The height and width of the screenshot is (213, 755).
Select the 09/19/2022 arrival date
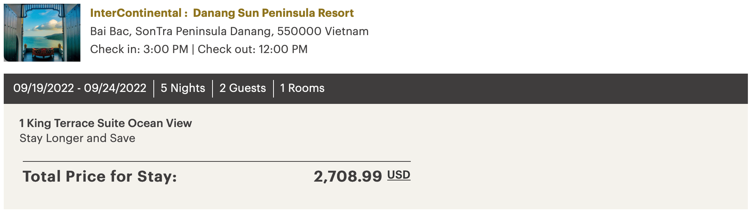pyautogui.click(x=43, y=88)
